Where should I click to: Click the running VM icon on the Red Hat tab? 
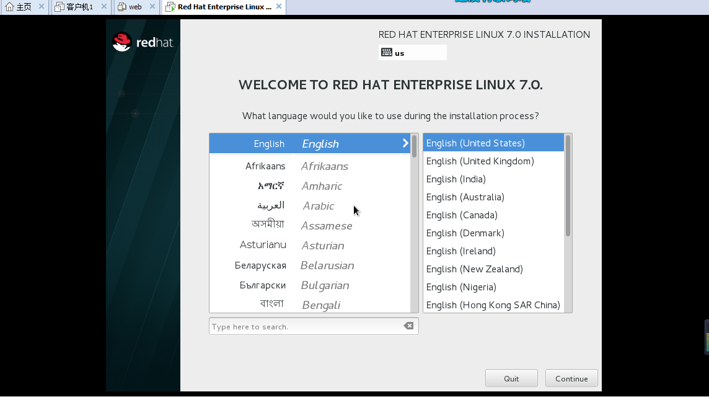[x=170, y=7]
